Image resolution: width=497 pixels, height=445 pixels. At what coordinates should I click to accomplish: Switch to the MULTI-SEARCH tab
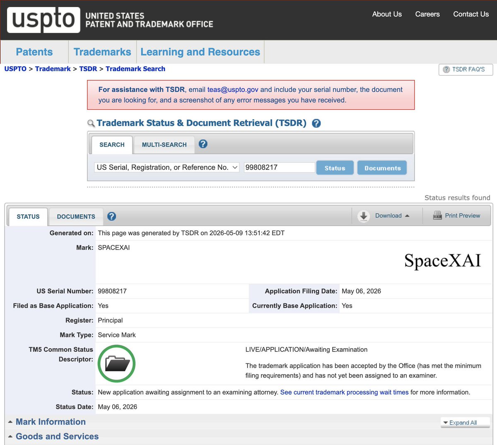click(164, 145)
